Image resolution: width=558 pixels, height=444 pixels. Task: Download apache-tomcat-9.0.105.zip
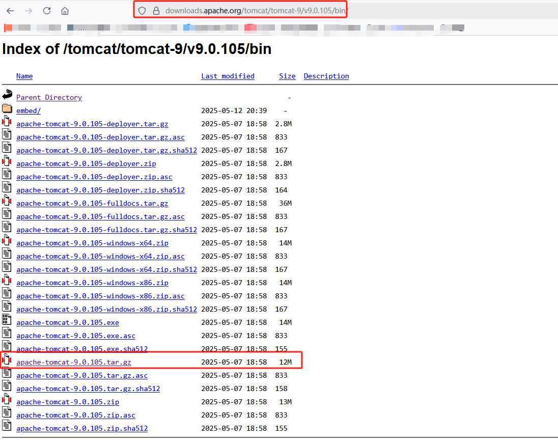point(68,402)
